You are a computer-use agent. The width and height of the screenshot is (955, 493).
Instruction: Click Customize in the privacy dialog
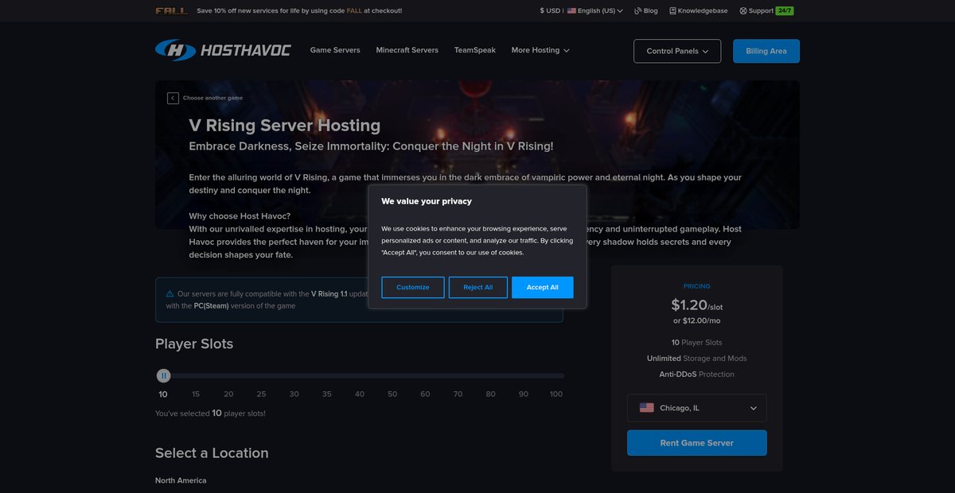pos(413,287)
